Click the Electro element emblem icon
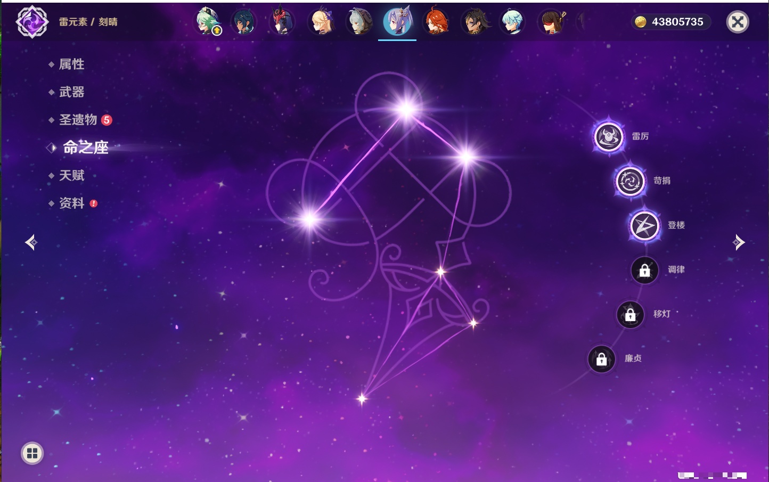 tap(32, 22)
